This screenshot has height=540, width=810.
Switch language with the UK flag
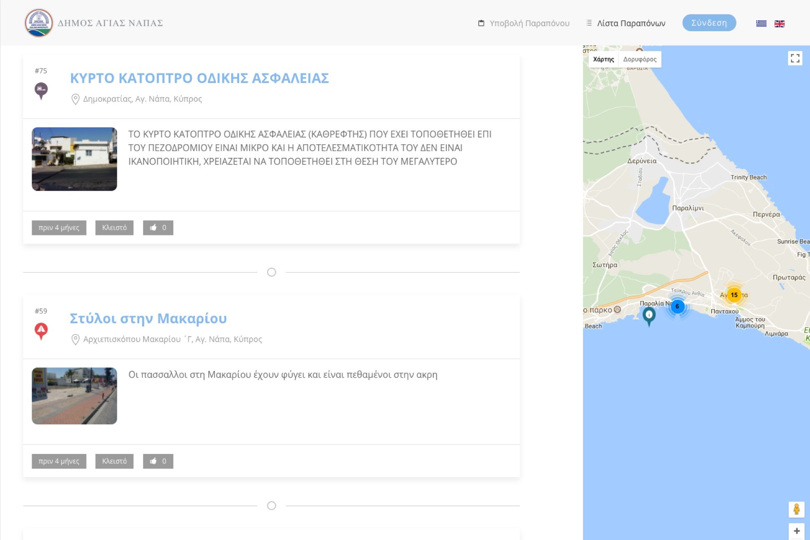779,24
